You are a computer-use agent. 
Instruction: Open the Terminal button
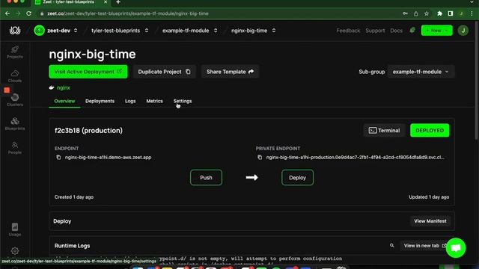(x=384, y=131)
